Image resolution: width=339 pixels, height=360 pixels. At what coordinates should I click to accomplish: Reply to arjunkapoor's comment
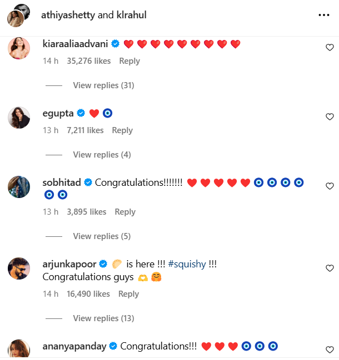128,294
